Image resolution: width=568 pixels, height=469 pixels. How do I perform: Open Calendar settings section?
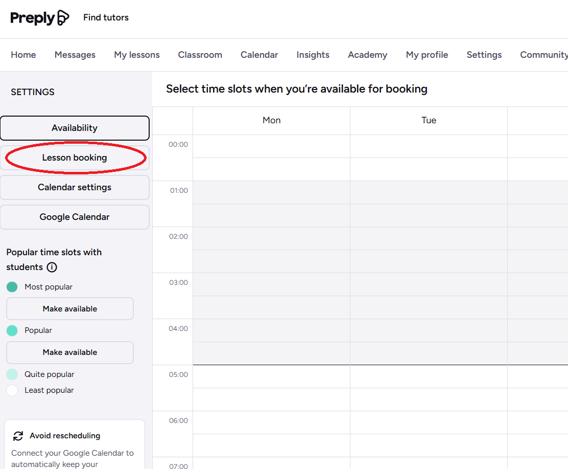[75, 187]
